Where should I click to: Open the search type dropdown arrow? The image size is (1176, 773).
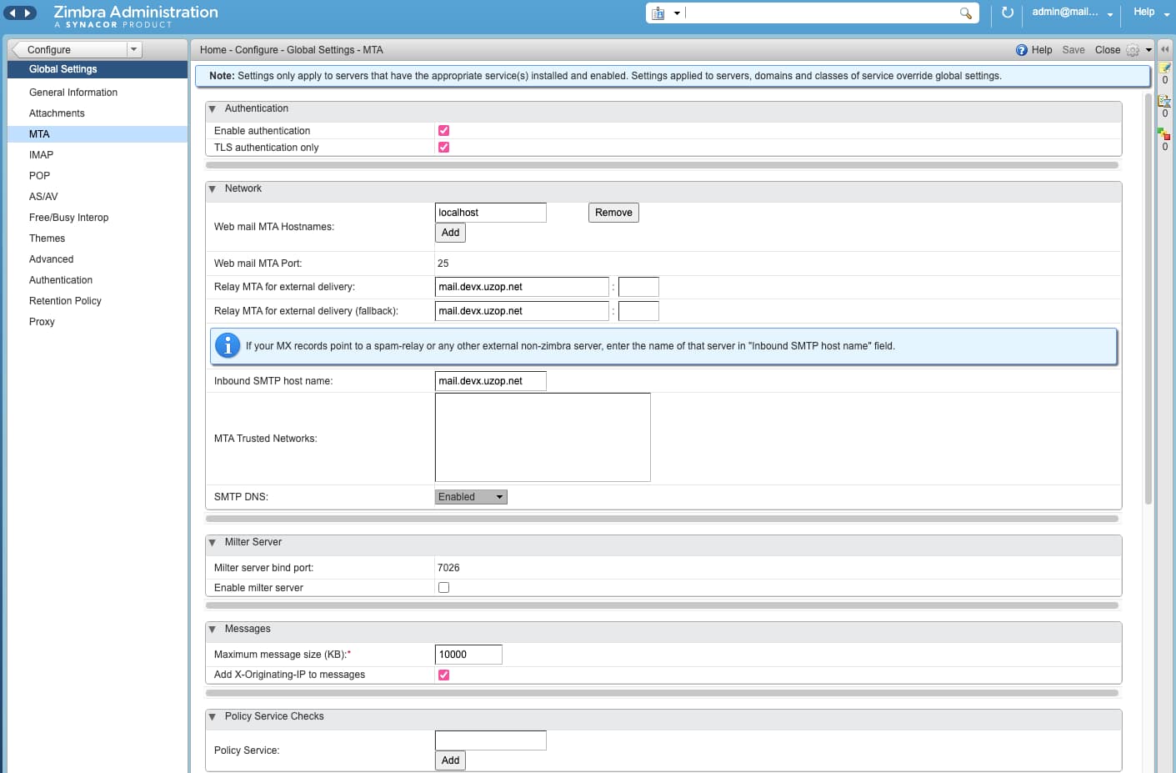[x=677, y=13]
